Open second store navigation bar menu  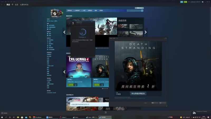(77, 11)
